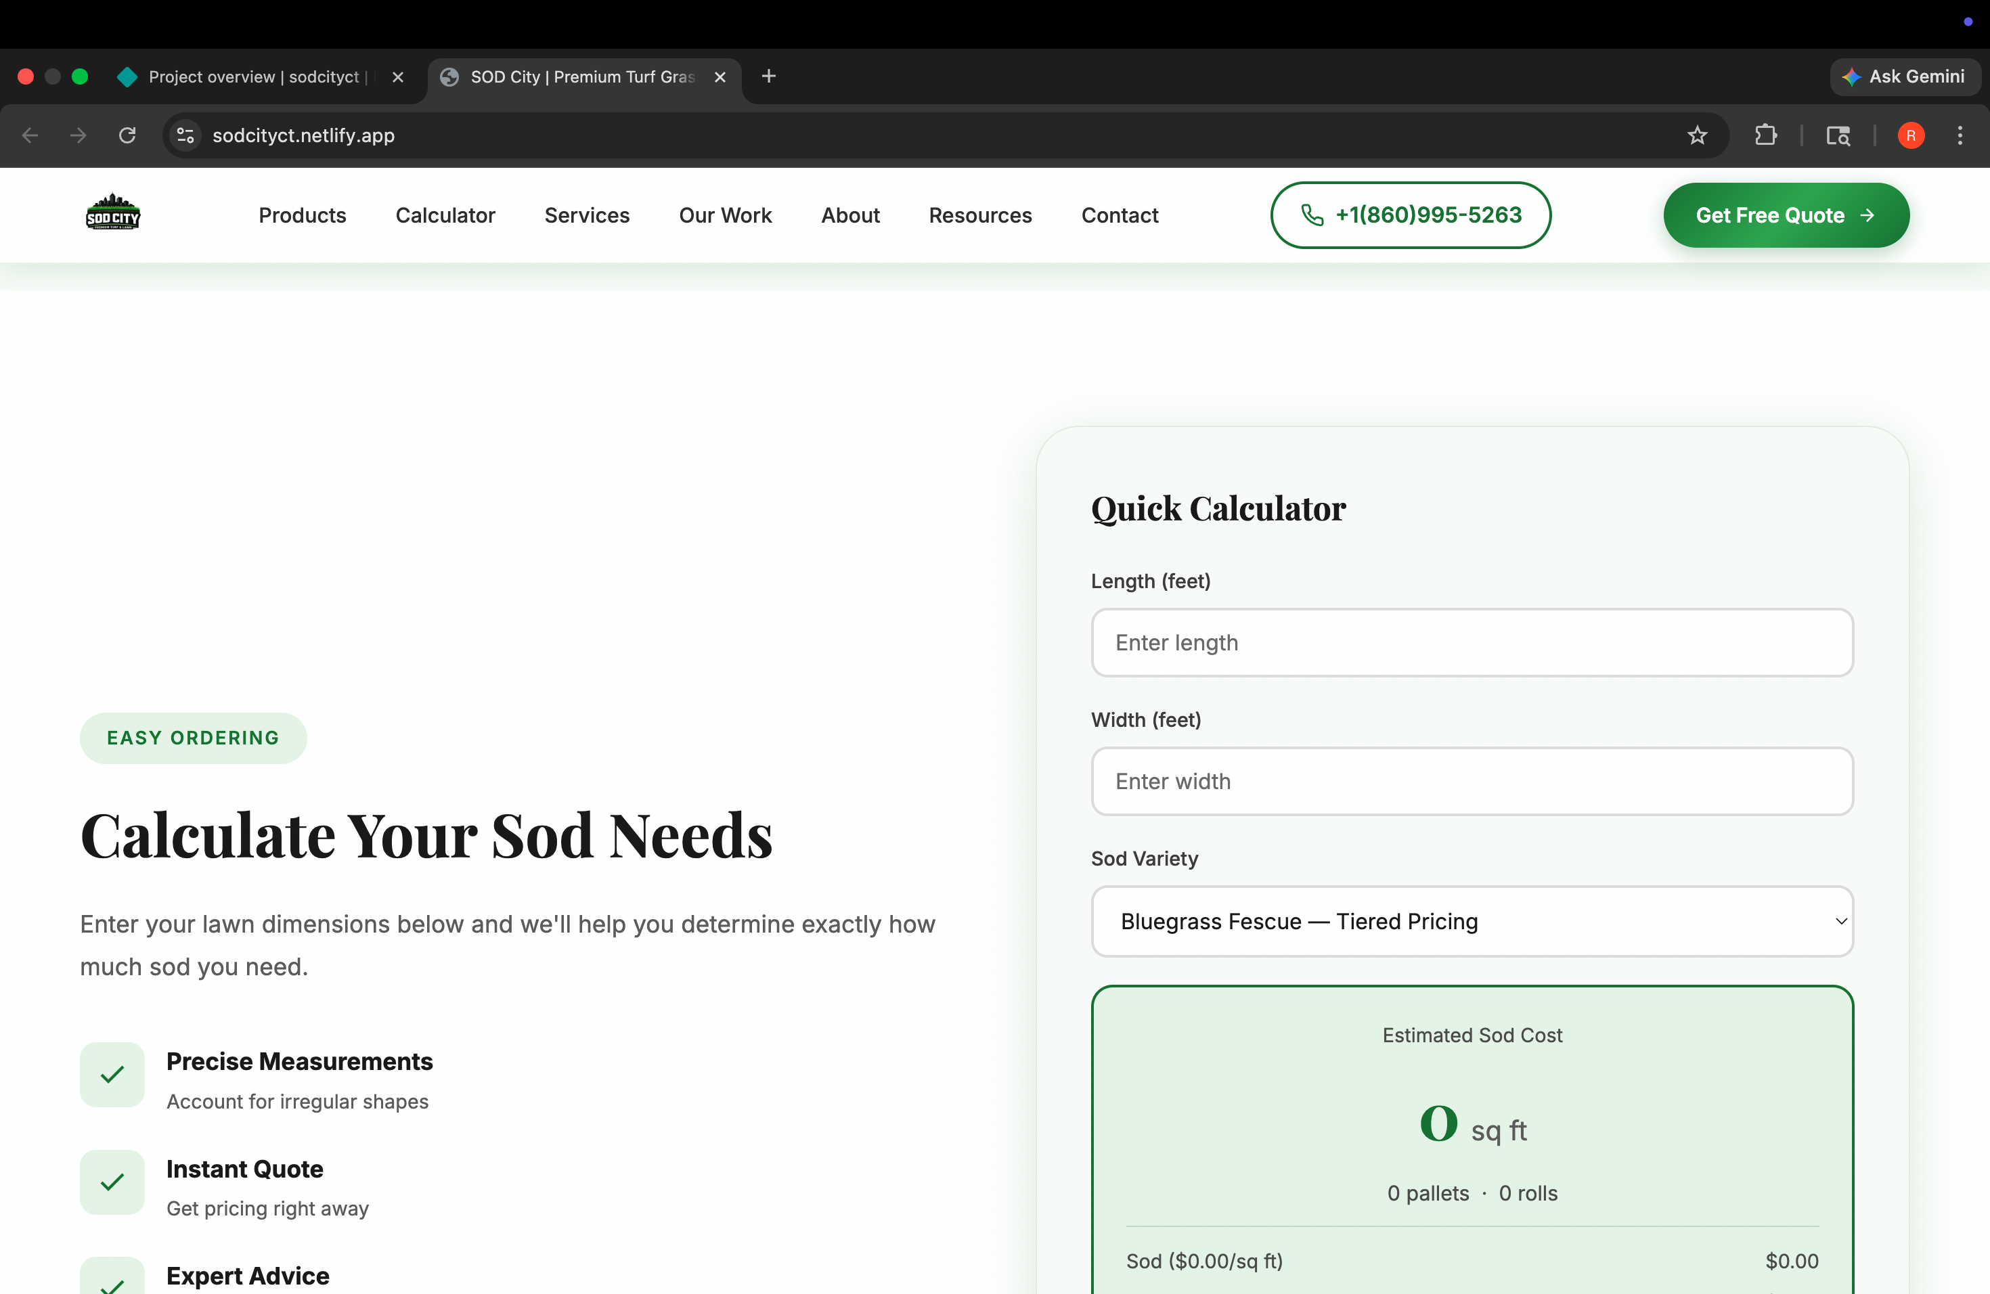Viewport: 1990px width, 1294px height.
Task: Click the EASY ORDERING badge
Action: [x=193, y=738]
